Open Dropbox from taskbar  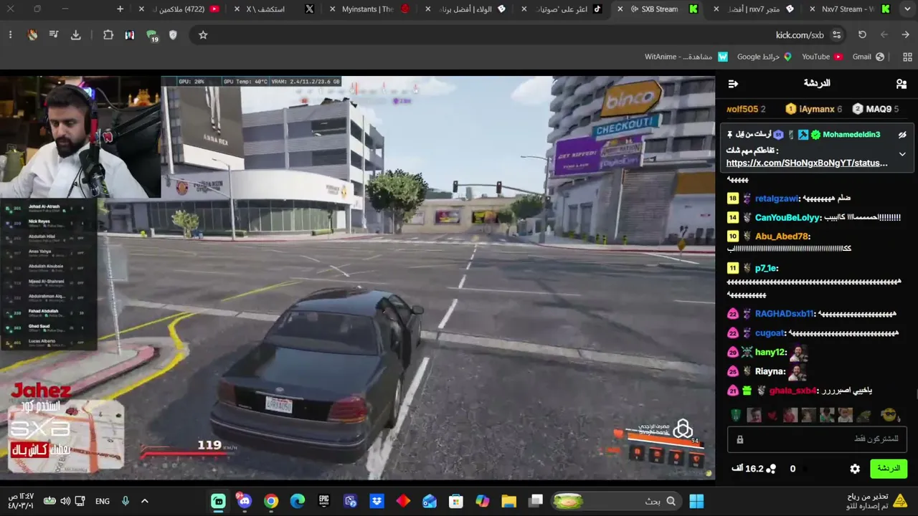(377, 501)
